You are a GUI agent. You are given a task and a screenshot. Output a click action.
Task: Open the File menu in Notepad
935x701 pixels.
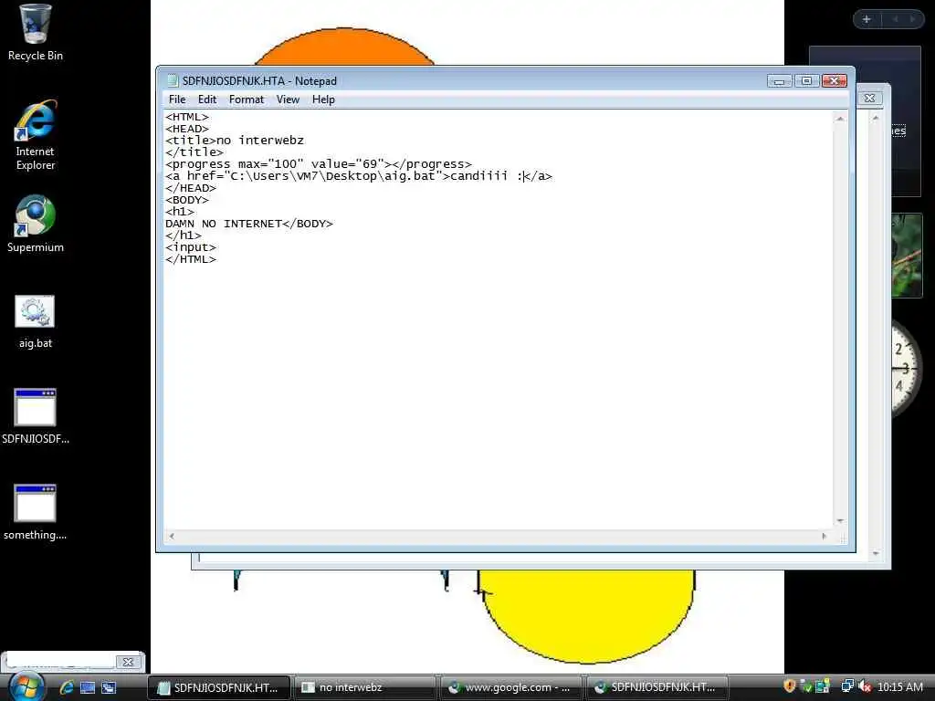point(177,99)
